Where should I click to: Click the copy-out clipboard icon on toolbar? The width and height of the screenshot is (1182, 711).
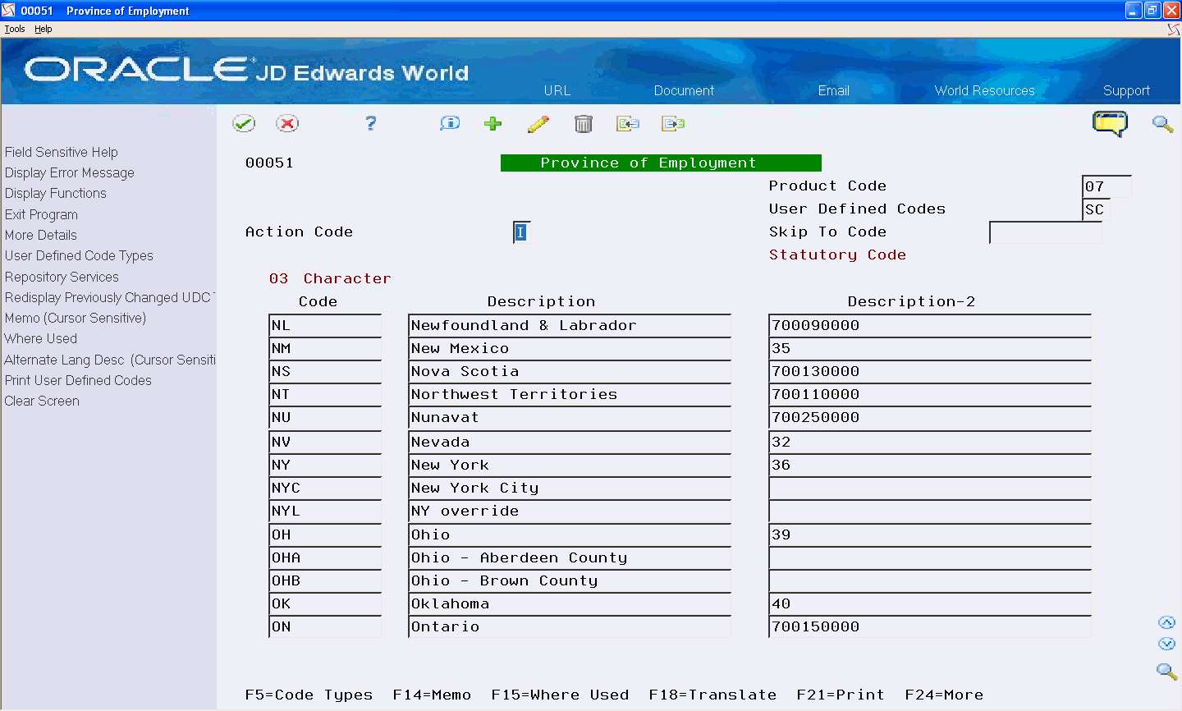(x=673, y=123)
